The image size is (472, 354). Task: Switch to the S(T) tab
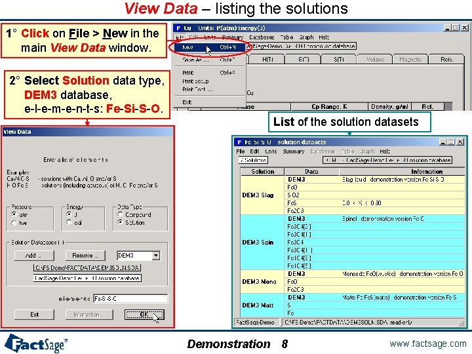click(339, 59)
